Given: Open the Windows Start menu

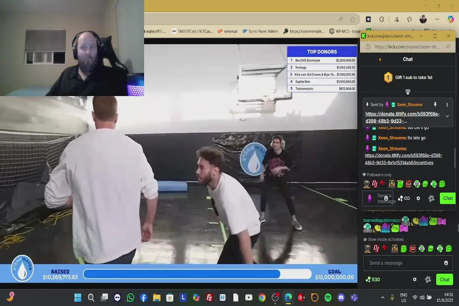Looking at the screenshot, I should 78,298.
